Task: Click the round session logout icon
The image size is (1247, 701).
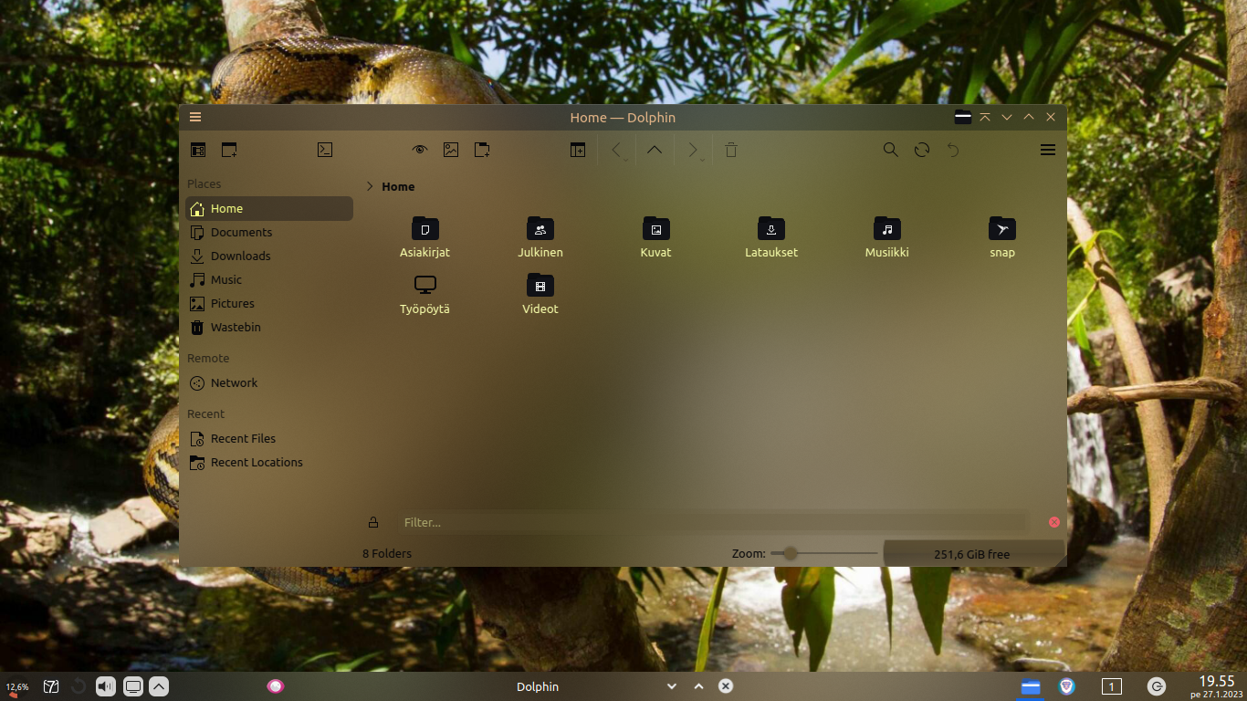Action: pyautogui.click(x=1157, y=686)
